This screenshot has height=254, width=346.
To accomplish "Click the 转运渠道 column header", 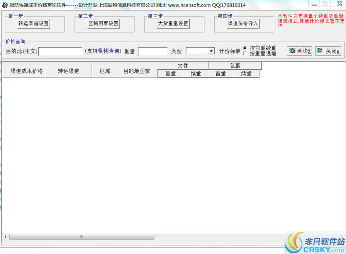I will click(x=69, y=71).
